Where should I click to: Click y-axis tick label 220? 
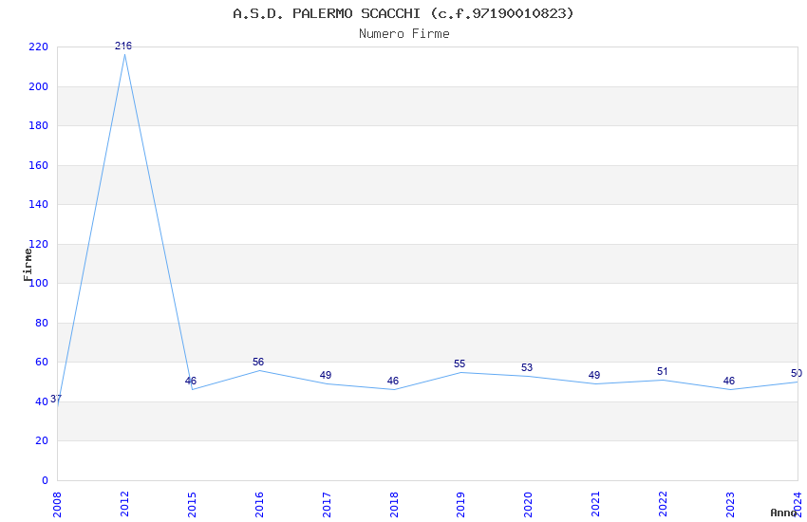pyautogui.click(x=39, y=47)
